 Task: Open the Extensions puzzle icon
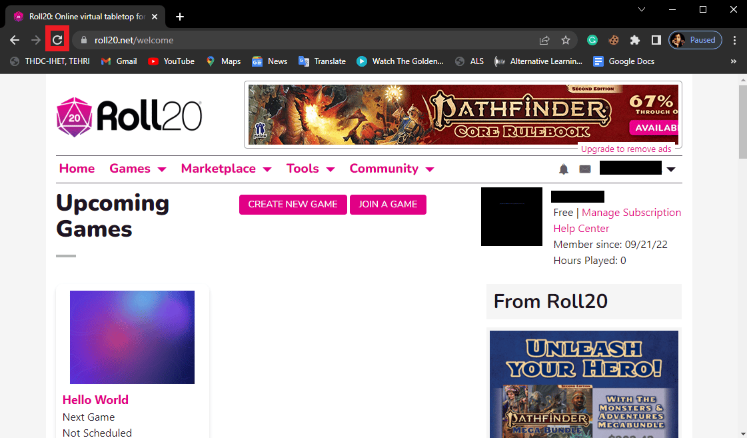pos(635,40)
